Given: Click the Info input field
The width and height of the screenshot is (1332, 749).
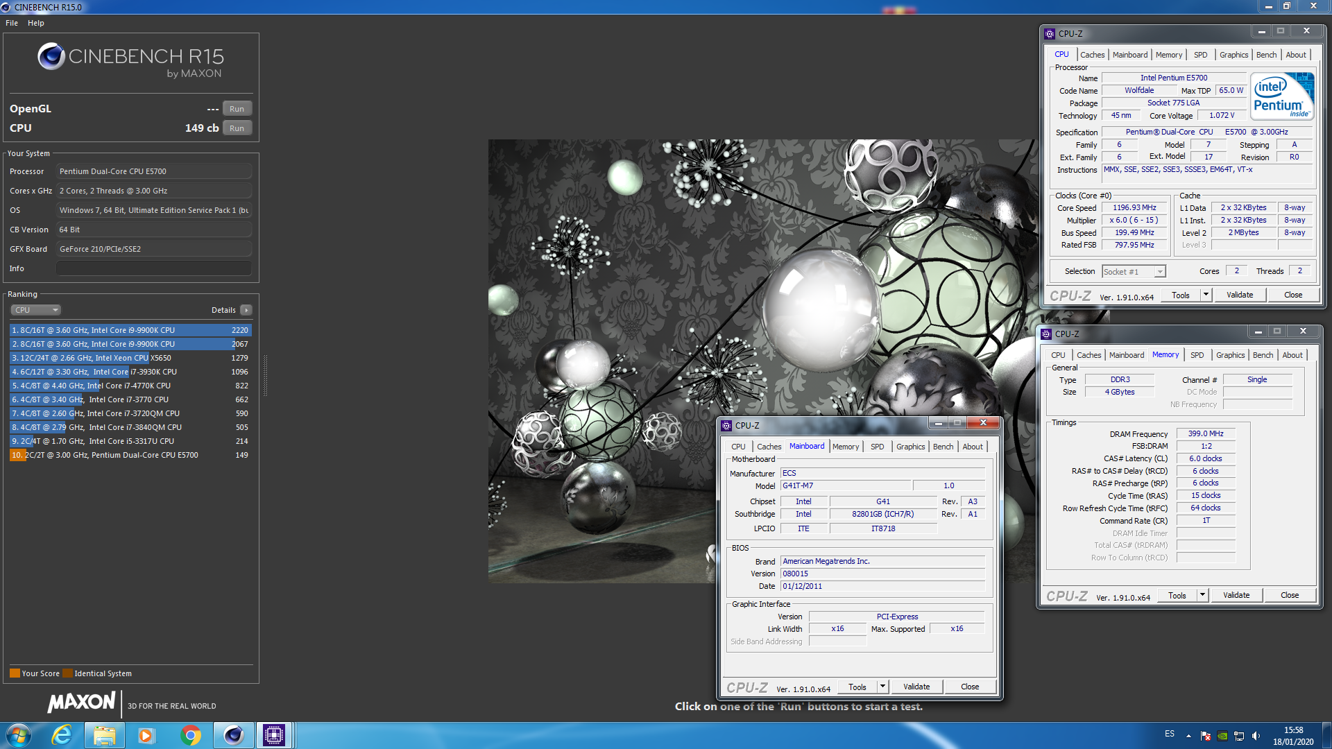Looking at the screenshot, I should click(x=154, y=268).
